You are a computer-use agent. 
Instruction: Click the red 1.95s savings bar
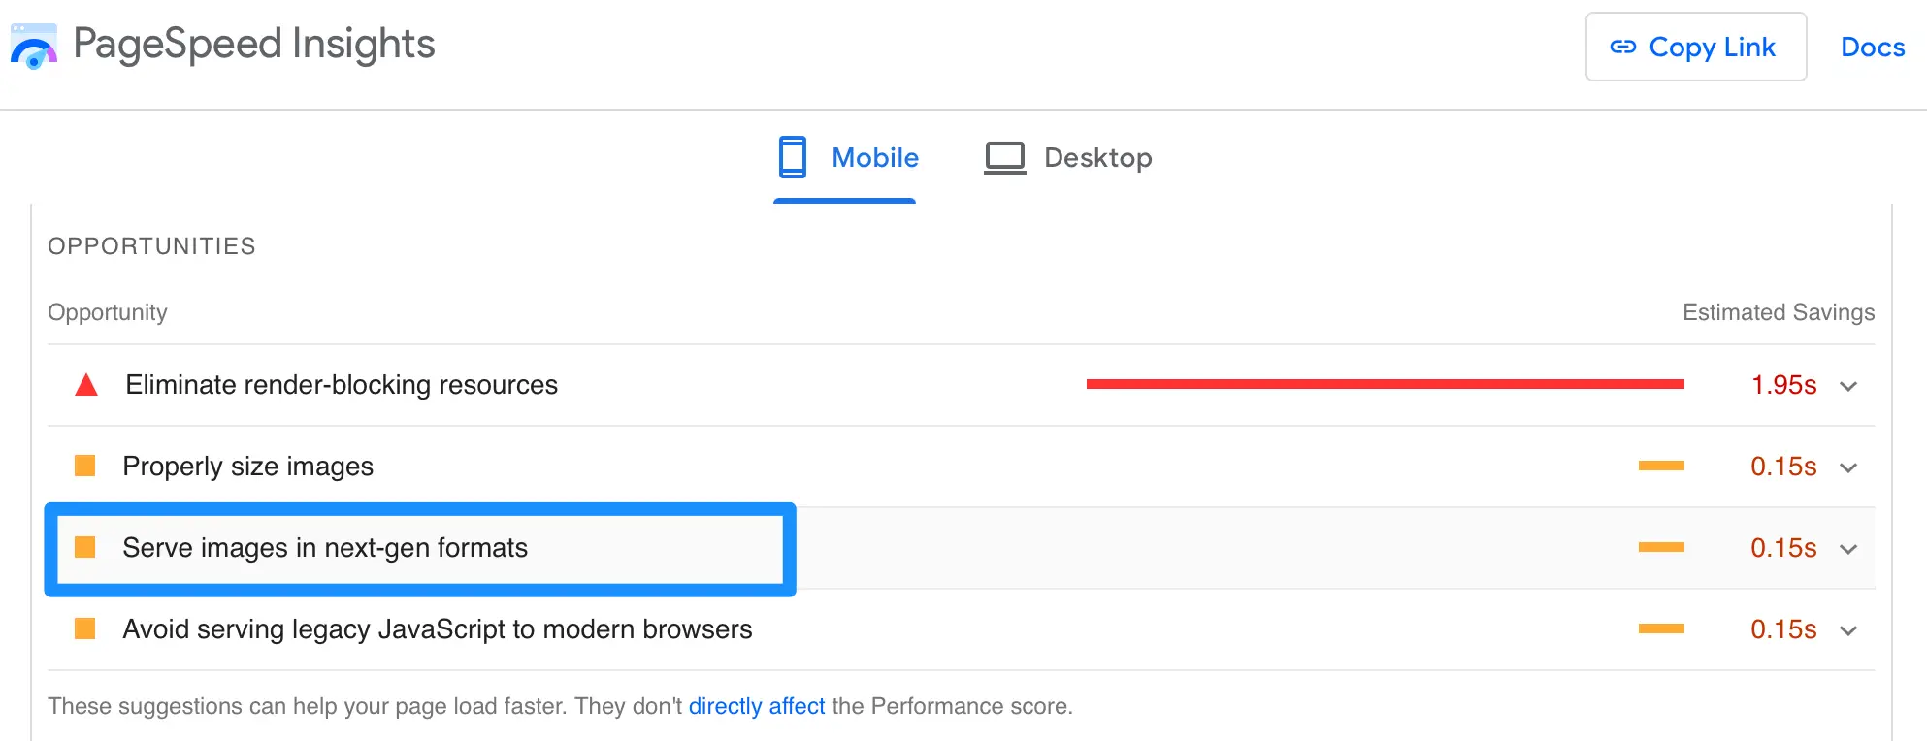pyautogui.click(x=1386, y=385)
